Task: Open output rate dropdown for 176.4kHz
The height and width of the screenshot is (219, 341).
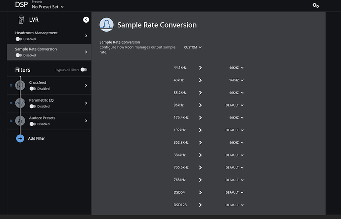Action: point(236,117)
